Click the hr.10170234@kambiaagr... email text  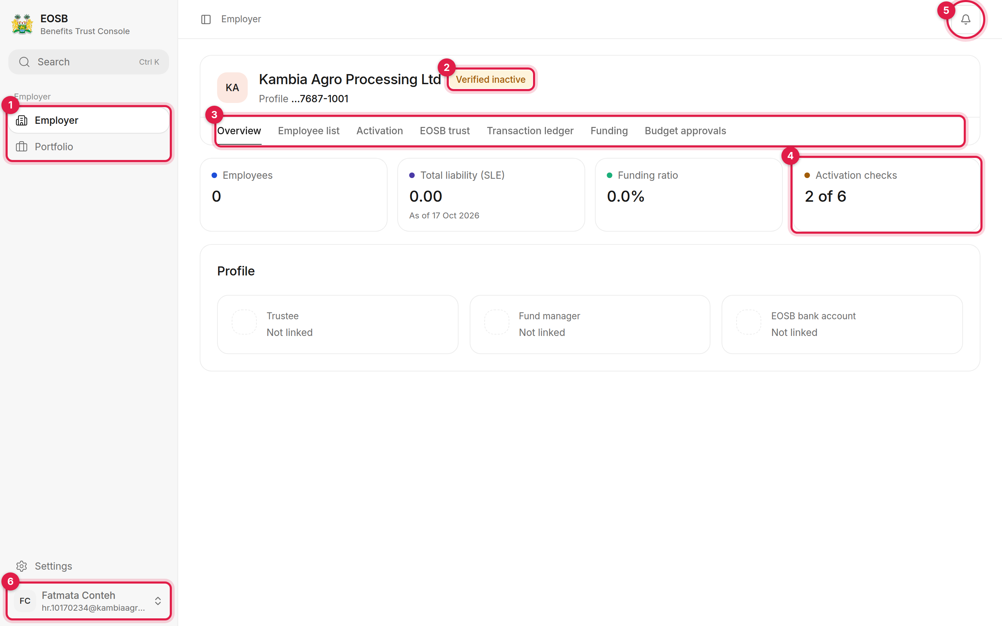click(x=93, y=608)
